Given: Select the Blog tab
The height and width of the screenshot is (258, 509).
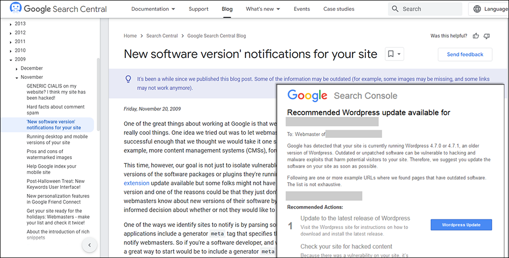Looking at the screenshot, I should click(227, 9).
